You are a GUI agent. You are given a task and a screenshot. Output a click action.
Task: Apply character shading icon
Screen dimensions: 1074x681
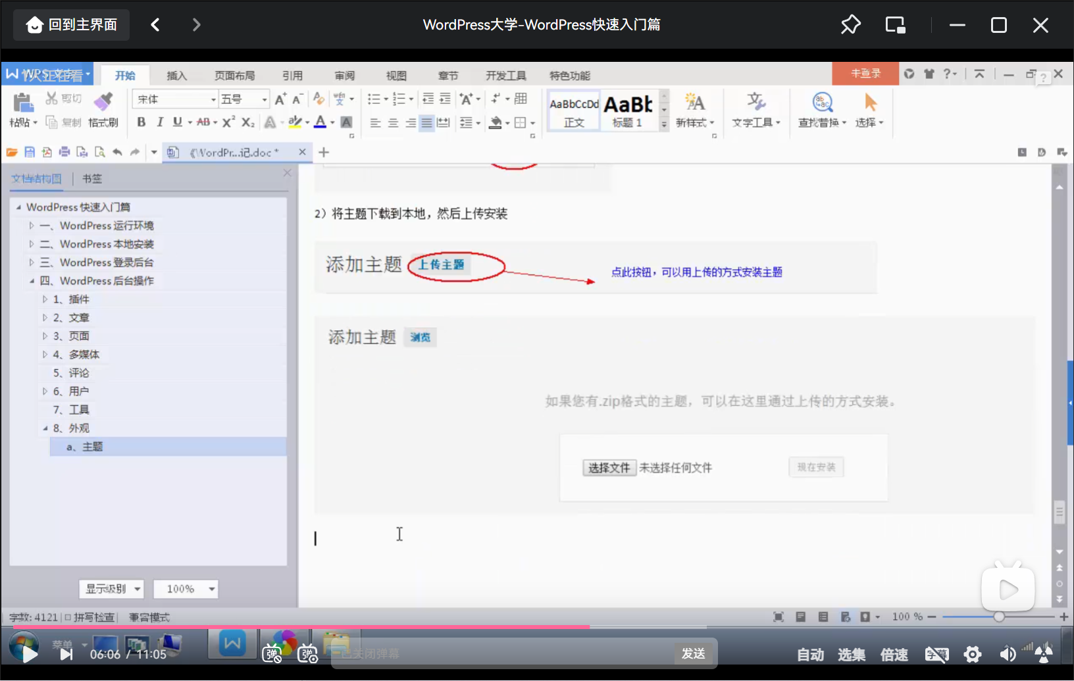(x=346, y=122)
